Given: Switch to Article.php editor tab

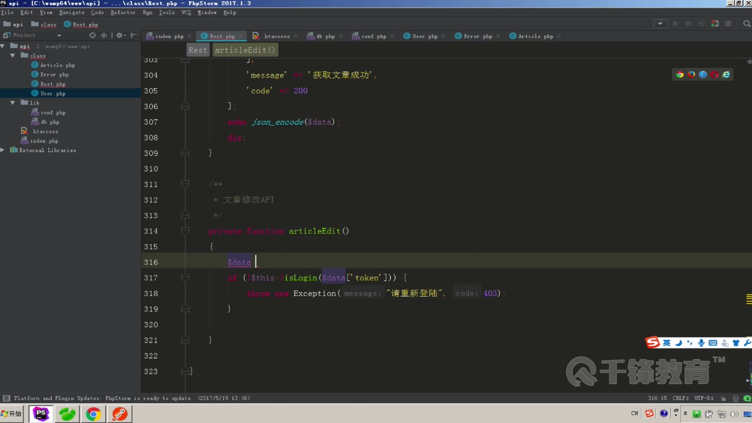Looking at the screenshot, I should coord(535,36).
